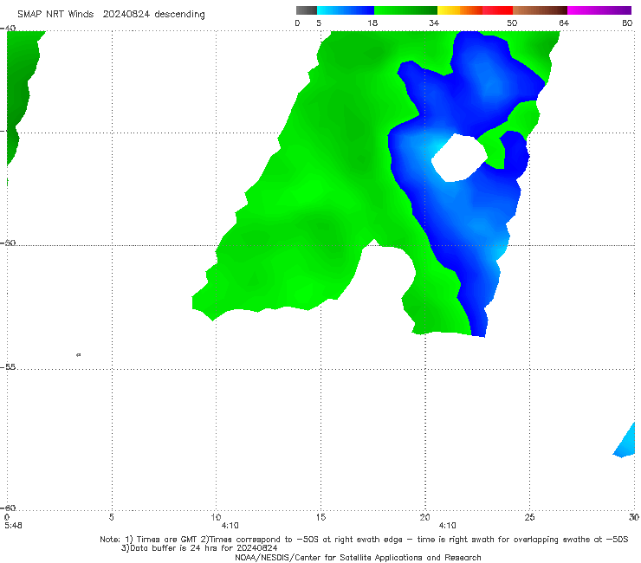Click the small cyan patch near the bottom-right corner
The width and height of the screenshot is (641, 563).
click(625, 442)
